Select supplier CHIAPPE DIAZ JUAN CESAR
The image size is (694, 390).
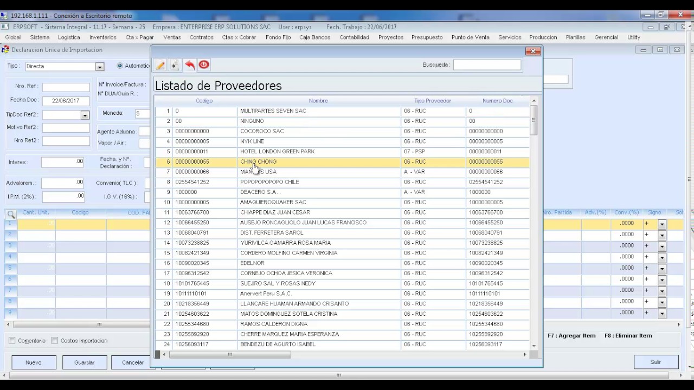[342, 212]
